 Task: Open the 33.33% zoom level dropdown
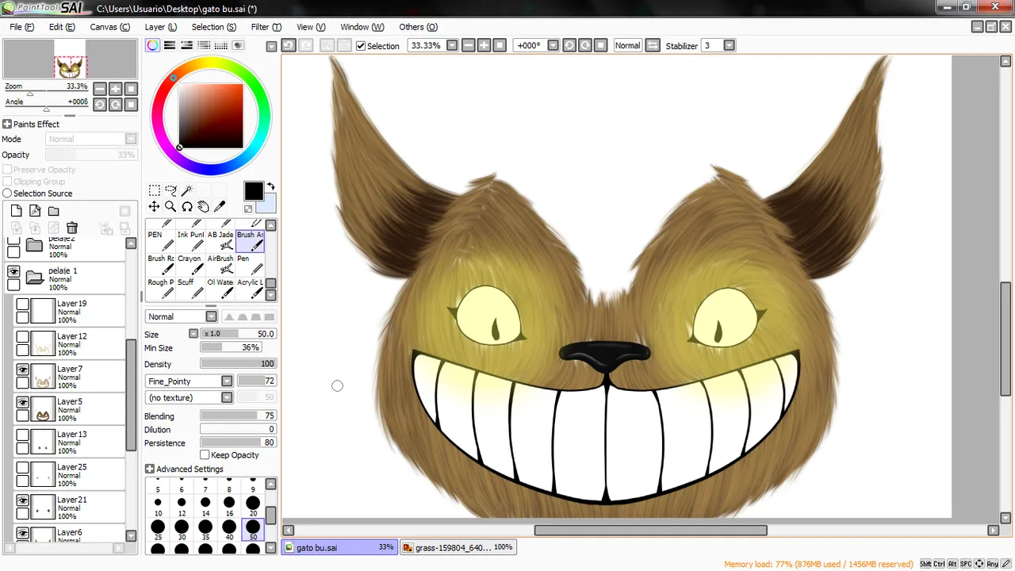[452, 45]
